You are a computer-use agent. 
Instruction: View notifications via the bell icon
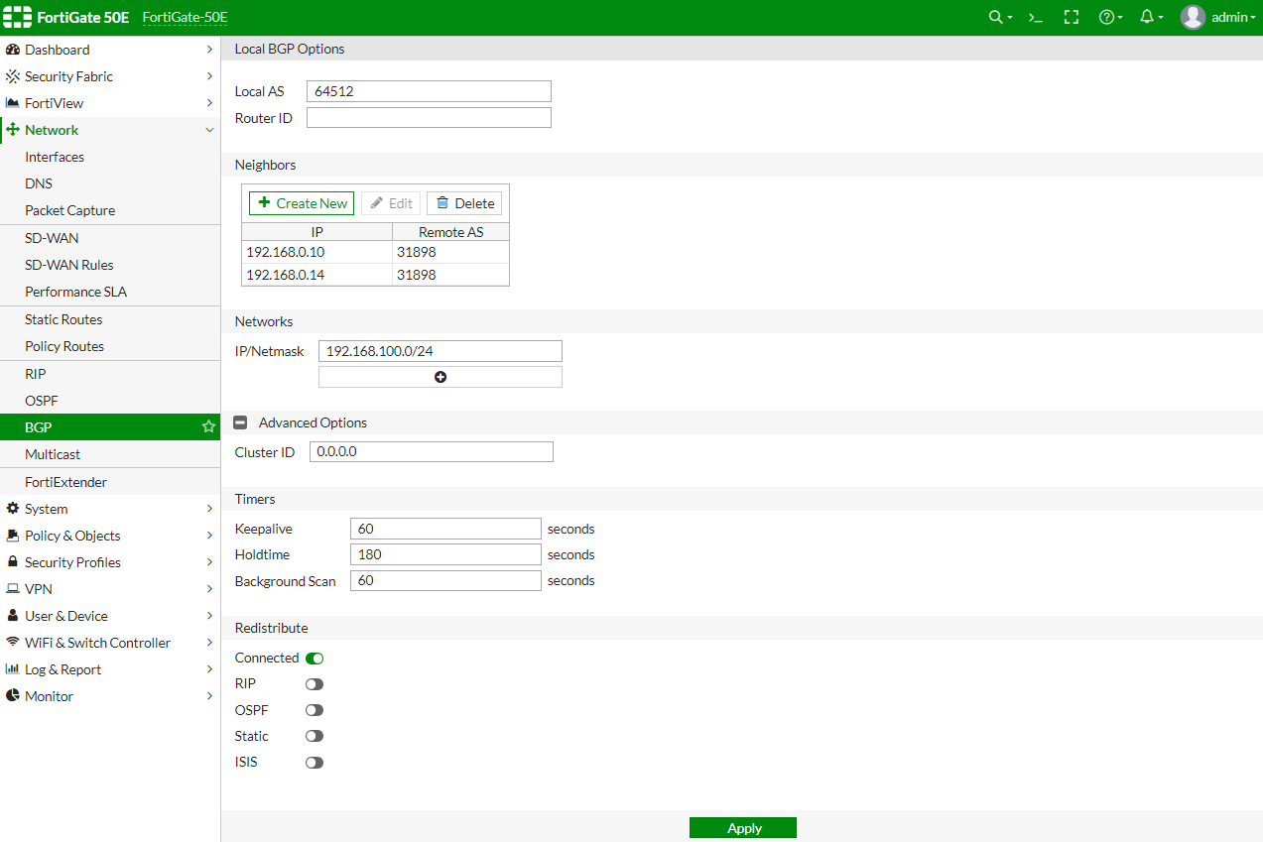(x=1148, y=17)
